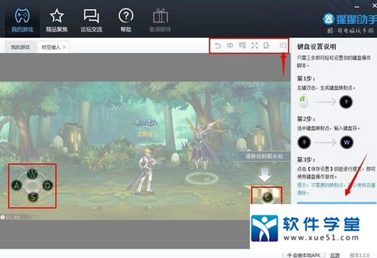Click the screen settings toolbar icon
The height and width of the screenshot is (258, 377).
[242, 45]
